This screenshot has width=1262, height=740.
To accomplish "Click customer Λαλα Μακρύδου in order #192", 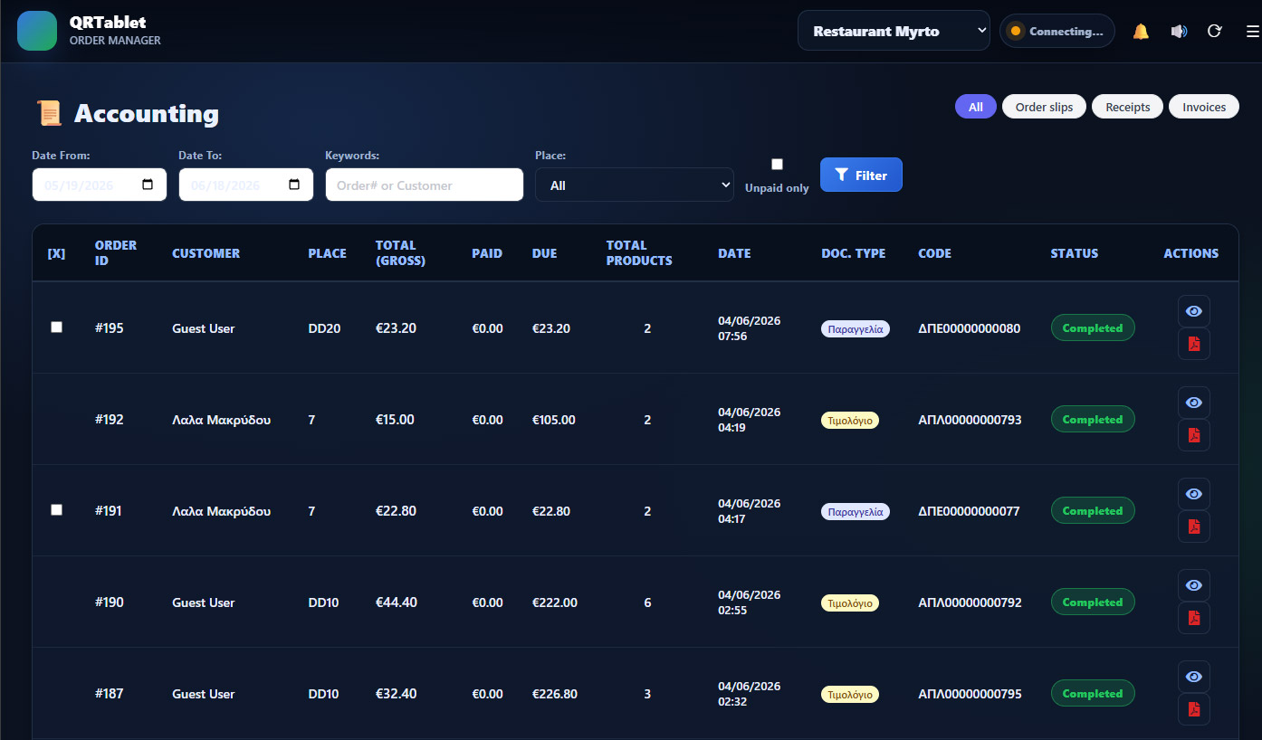I will tap(222, 420).
